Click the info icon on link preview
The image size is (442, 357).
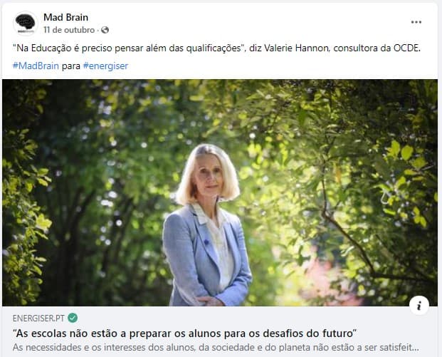pos(419,306)
